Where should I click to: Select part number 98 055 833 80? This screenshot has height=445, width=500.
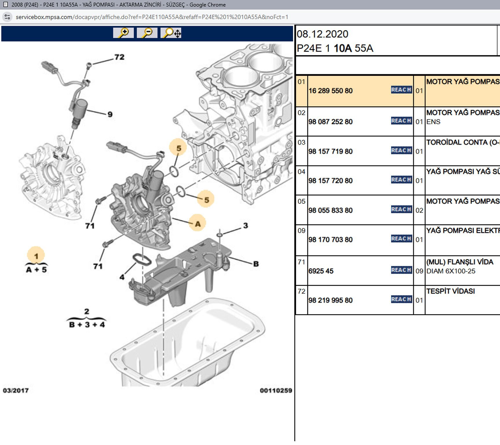coord(331,210)
